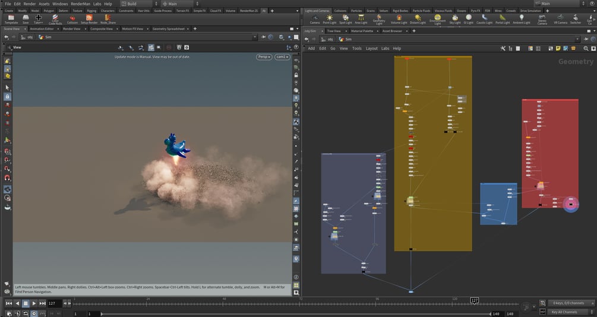This screenshot has height=317, width=597.
Task: Click the frame 127 marker on timeline
Action: [x=475, y=300]
